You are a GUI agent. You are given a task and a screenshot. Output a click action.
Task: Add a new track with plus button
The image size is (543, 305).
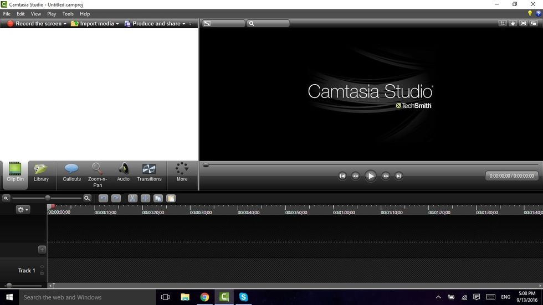[x=42, y=250]
